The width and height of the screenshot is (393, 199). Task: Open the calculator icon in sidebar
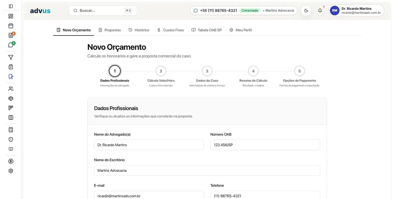click(11, 130)
